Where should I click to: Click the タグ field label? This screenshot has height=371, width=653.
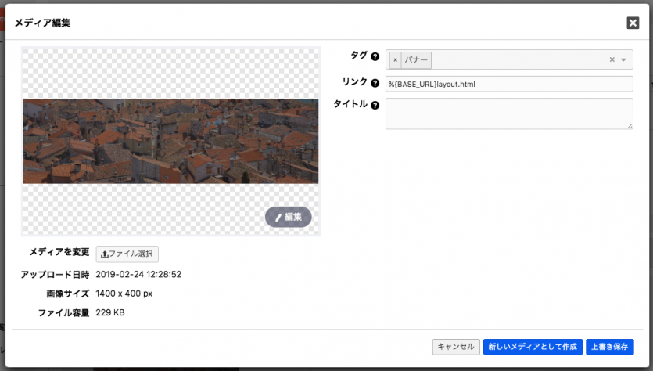click(360, 56)
